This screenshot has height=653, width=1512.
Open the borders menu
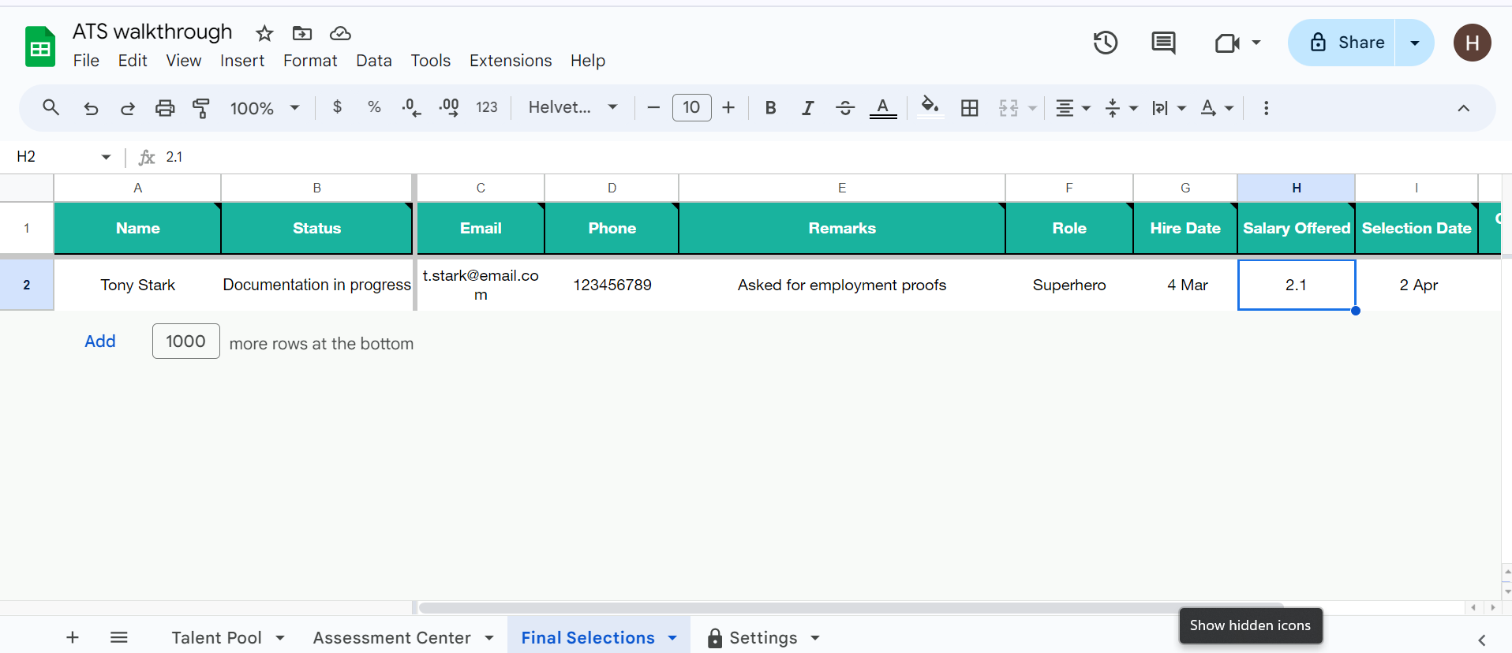pos(970,108)
